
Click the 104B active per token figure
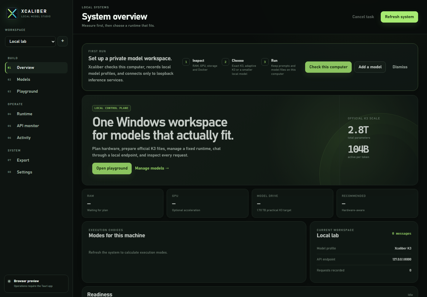[x=358, y=149]
